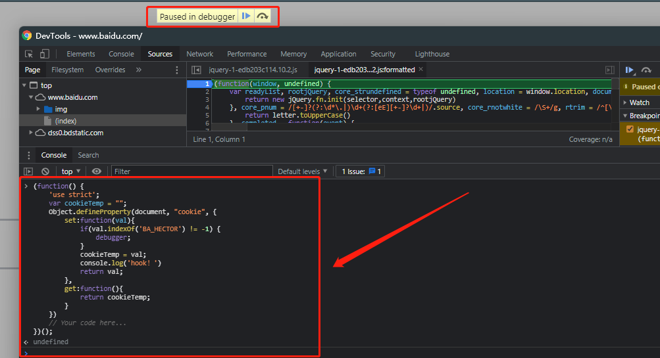Open the Performance tab

click(247, 54)
